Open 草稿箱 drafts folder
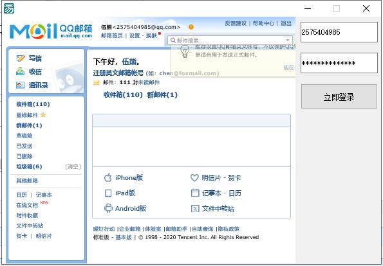383x266 pixels. (24, 136)
